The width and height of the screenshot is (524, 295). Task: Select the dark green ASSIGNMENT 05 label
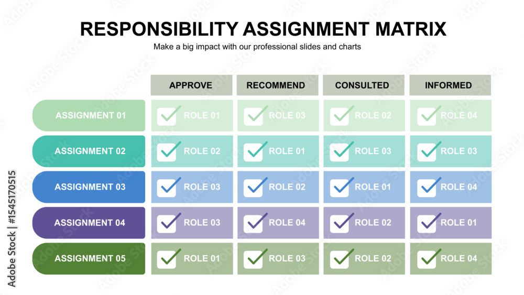click(89, 259)
